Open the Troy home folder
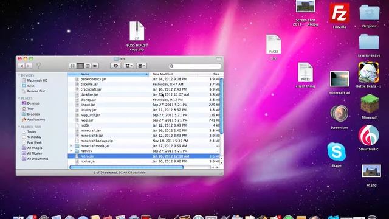 [28, 109]
